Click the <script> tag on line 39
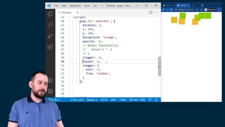 79,17
